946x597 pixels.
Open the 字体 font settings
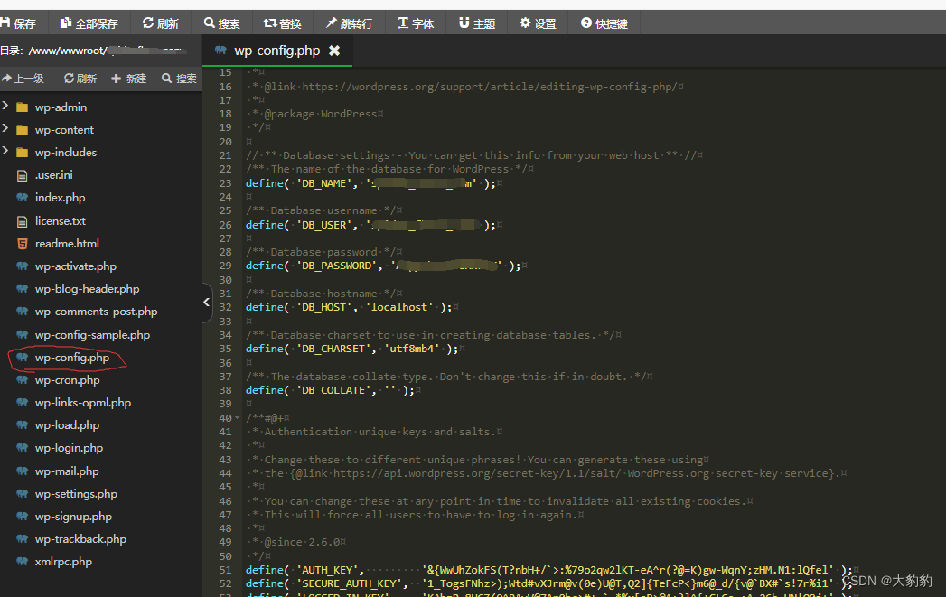[415, 23]
